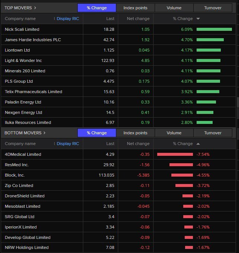
Task: Select Telix Pharmaceuticals Limited company name
Action: pyautogui.click(x=33, y=92)
